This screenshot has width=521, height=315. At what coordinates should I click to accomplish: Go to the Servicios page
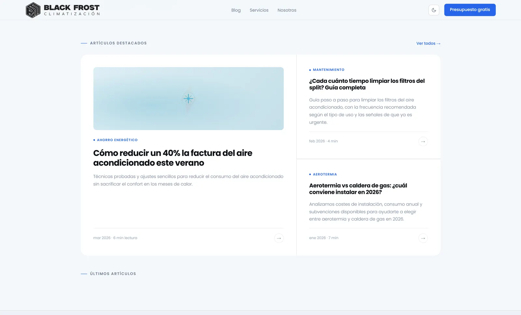pos(259,10)
